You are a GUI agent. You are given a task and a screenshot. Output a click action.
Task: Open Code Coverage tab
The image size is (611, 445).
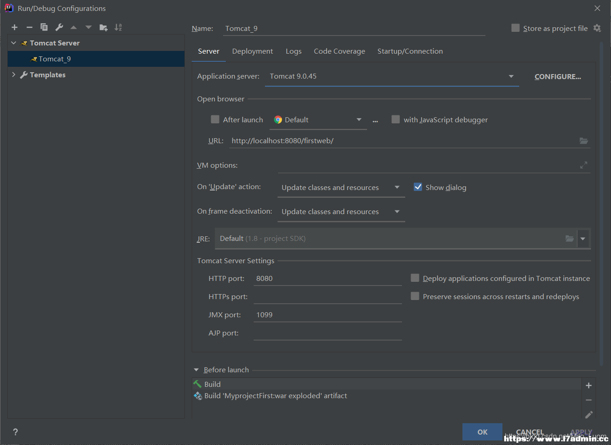click(x=339, y=51)
